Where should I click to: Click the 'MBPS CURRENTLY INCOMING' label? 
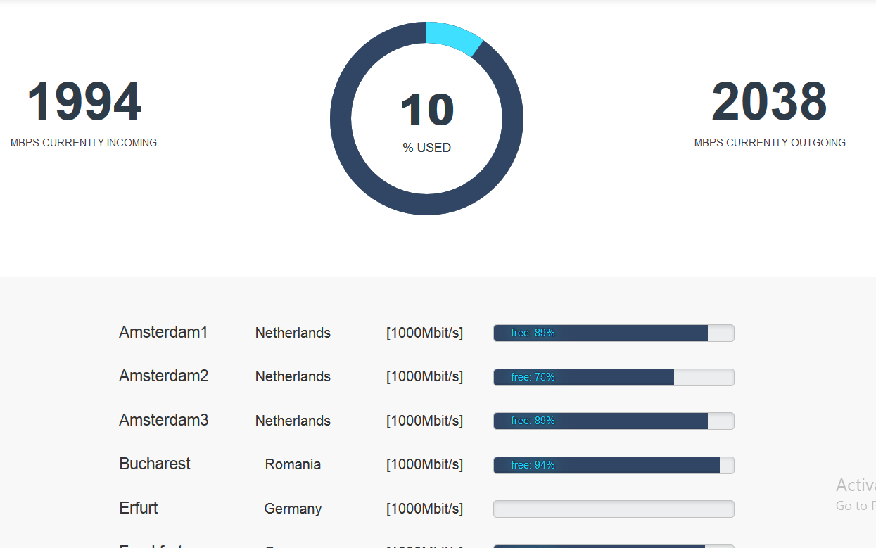84,143
